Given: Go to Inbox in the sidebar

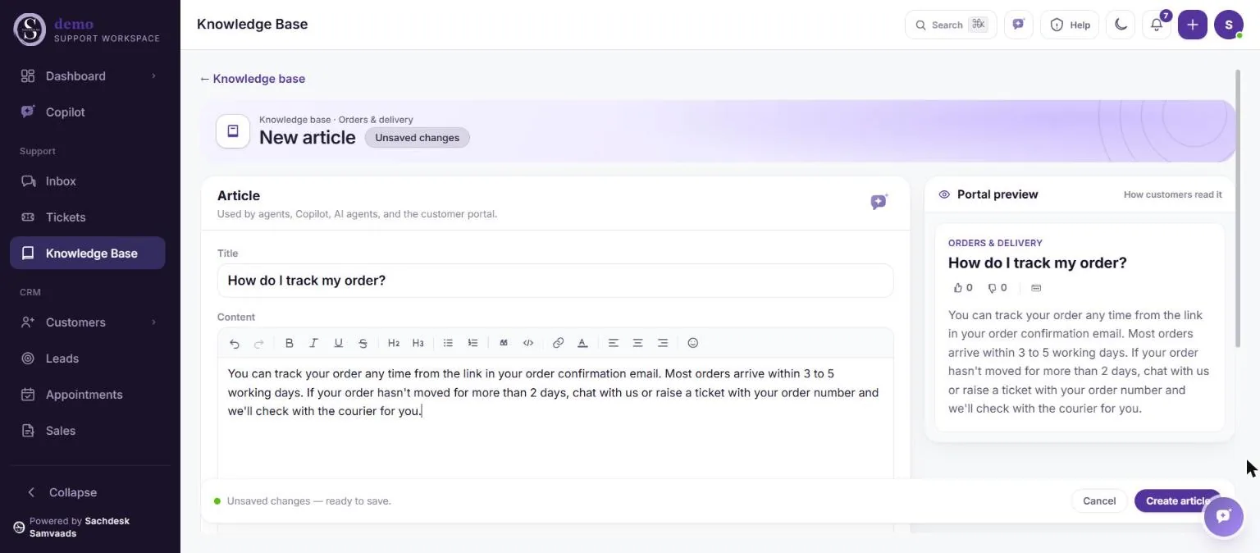Looking at the screenshot, I should coord(87,181).
